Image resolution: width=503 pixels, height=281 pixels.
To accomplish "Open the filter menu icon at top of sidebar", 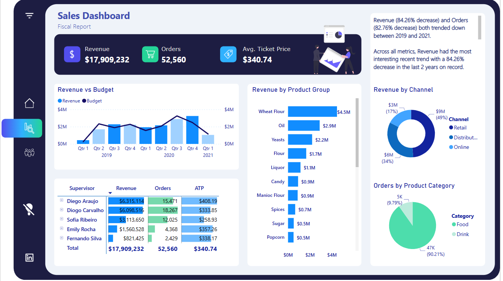I will pyautogui.click(x=29, y=16).
